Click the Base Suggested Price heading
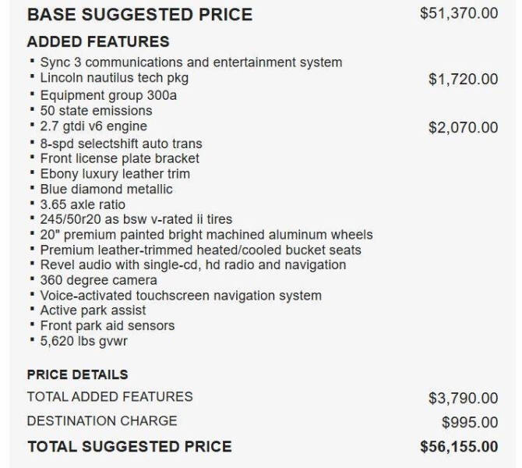The width and height of the screenshot is (522, 468). [139, 15]
